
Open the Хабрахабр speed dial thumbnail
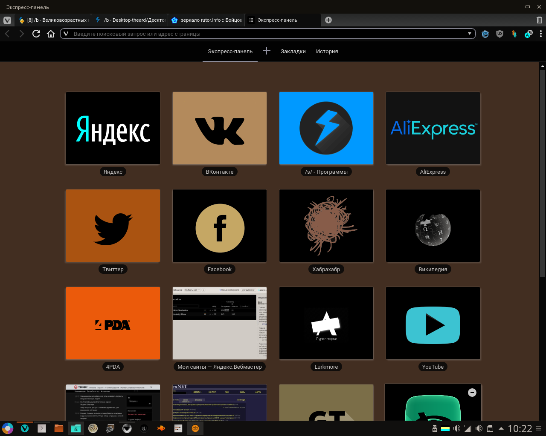(326, 226)
